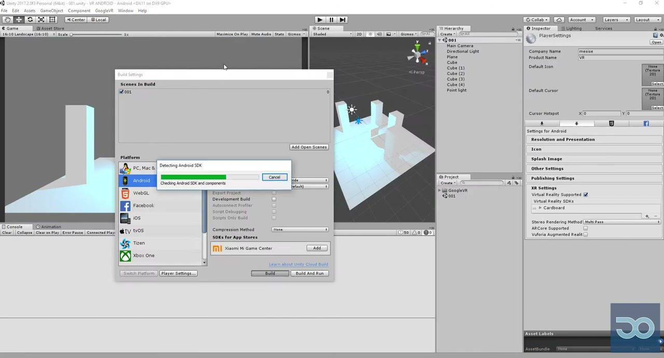Click the scene orientation gizmo
Screen dimensions: 664x358
coord(417,54)
